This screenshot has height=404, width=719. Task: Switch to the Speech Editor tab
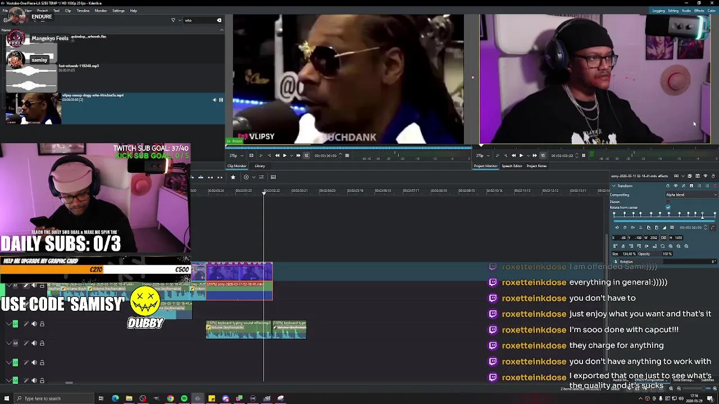point(512,166)
